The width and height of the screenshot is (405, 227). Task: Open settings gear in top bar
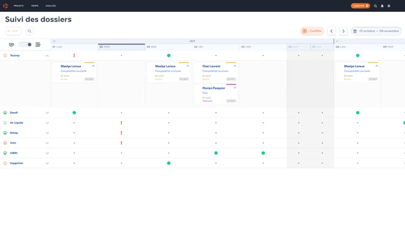click(389, 6)
